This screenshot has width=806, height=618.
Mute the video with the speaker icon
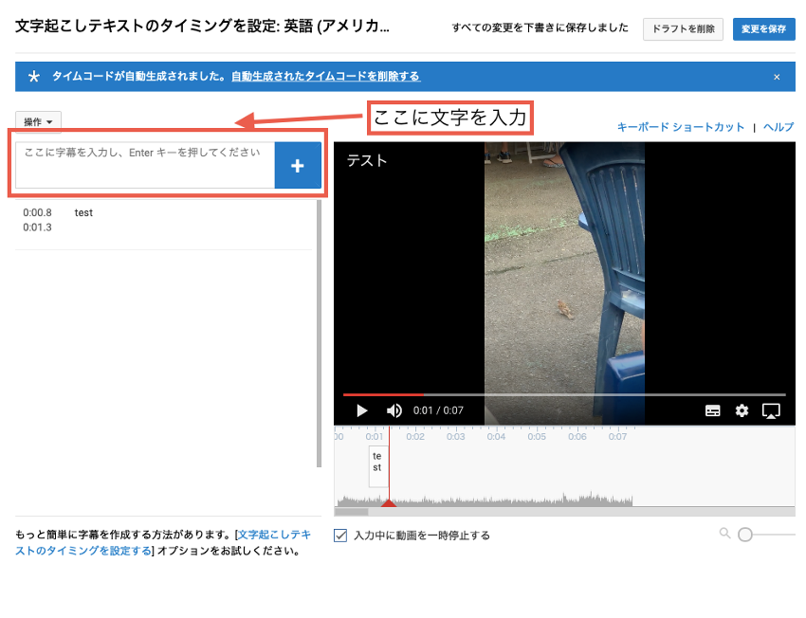pyautogui.click(x=394, y=410)
